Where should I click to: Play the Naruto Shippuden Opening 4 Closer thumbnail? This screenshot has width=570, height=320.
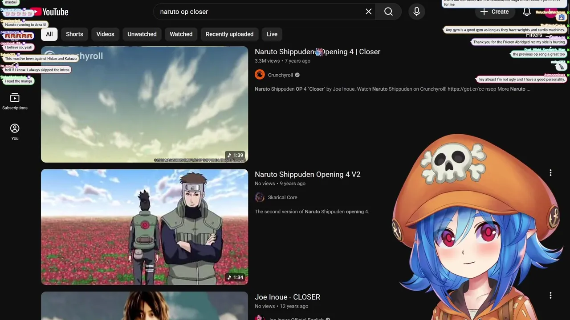[x=144, y=104]
